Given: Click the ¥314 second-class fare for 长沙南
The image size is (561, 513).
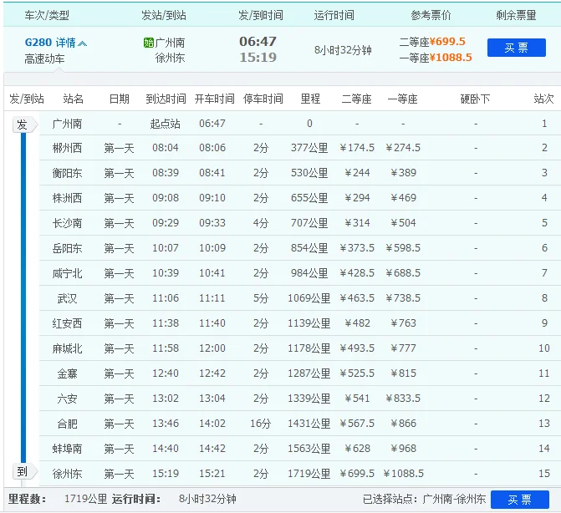Looking at the screenshot, I should (x=357, y=223).
